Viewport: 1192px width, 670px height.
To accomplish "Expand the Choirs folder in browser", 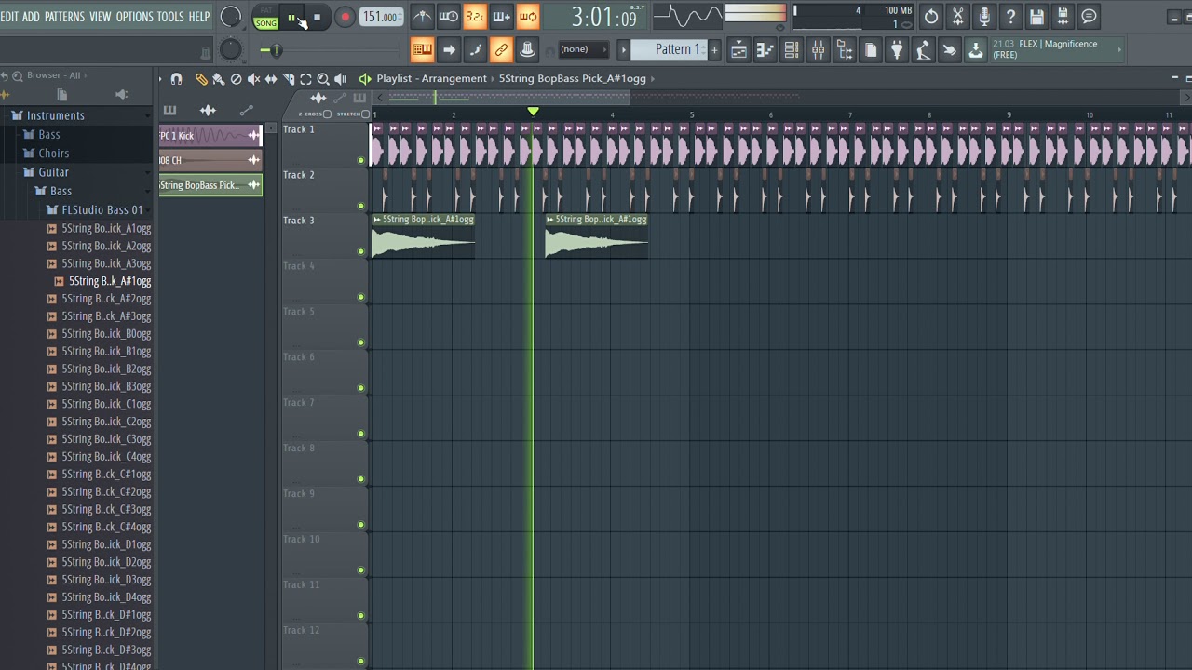I will click(x=53, y=154).
